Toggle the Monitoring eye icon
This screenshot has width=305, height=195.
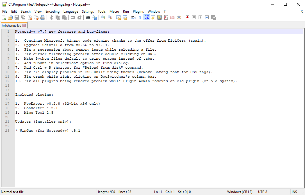179,17
